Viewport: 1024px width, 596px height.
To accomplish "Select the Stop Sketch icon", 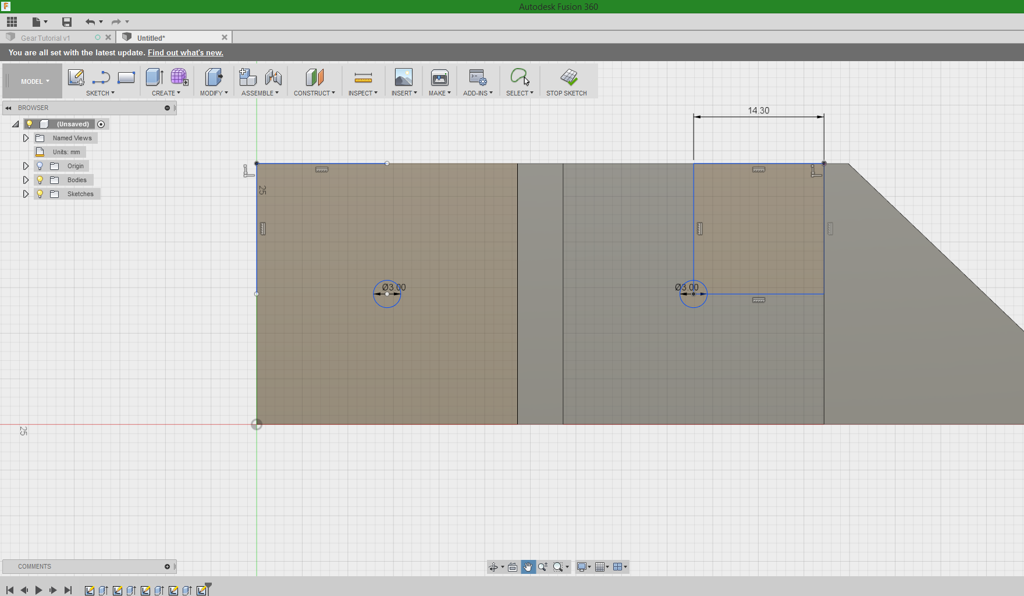I will 568,77.
